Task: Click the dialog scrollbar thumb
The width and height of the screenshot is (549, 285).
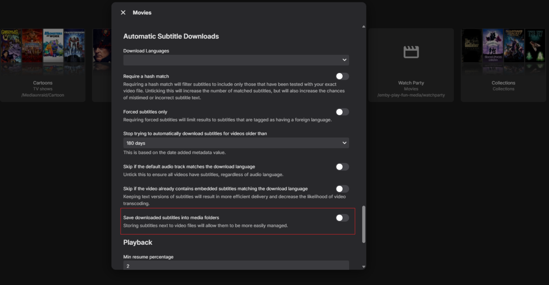Action: [364, 224]
